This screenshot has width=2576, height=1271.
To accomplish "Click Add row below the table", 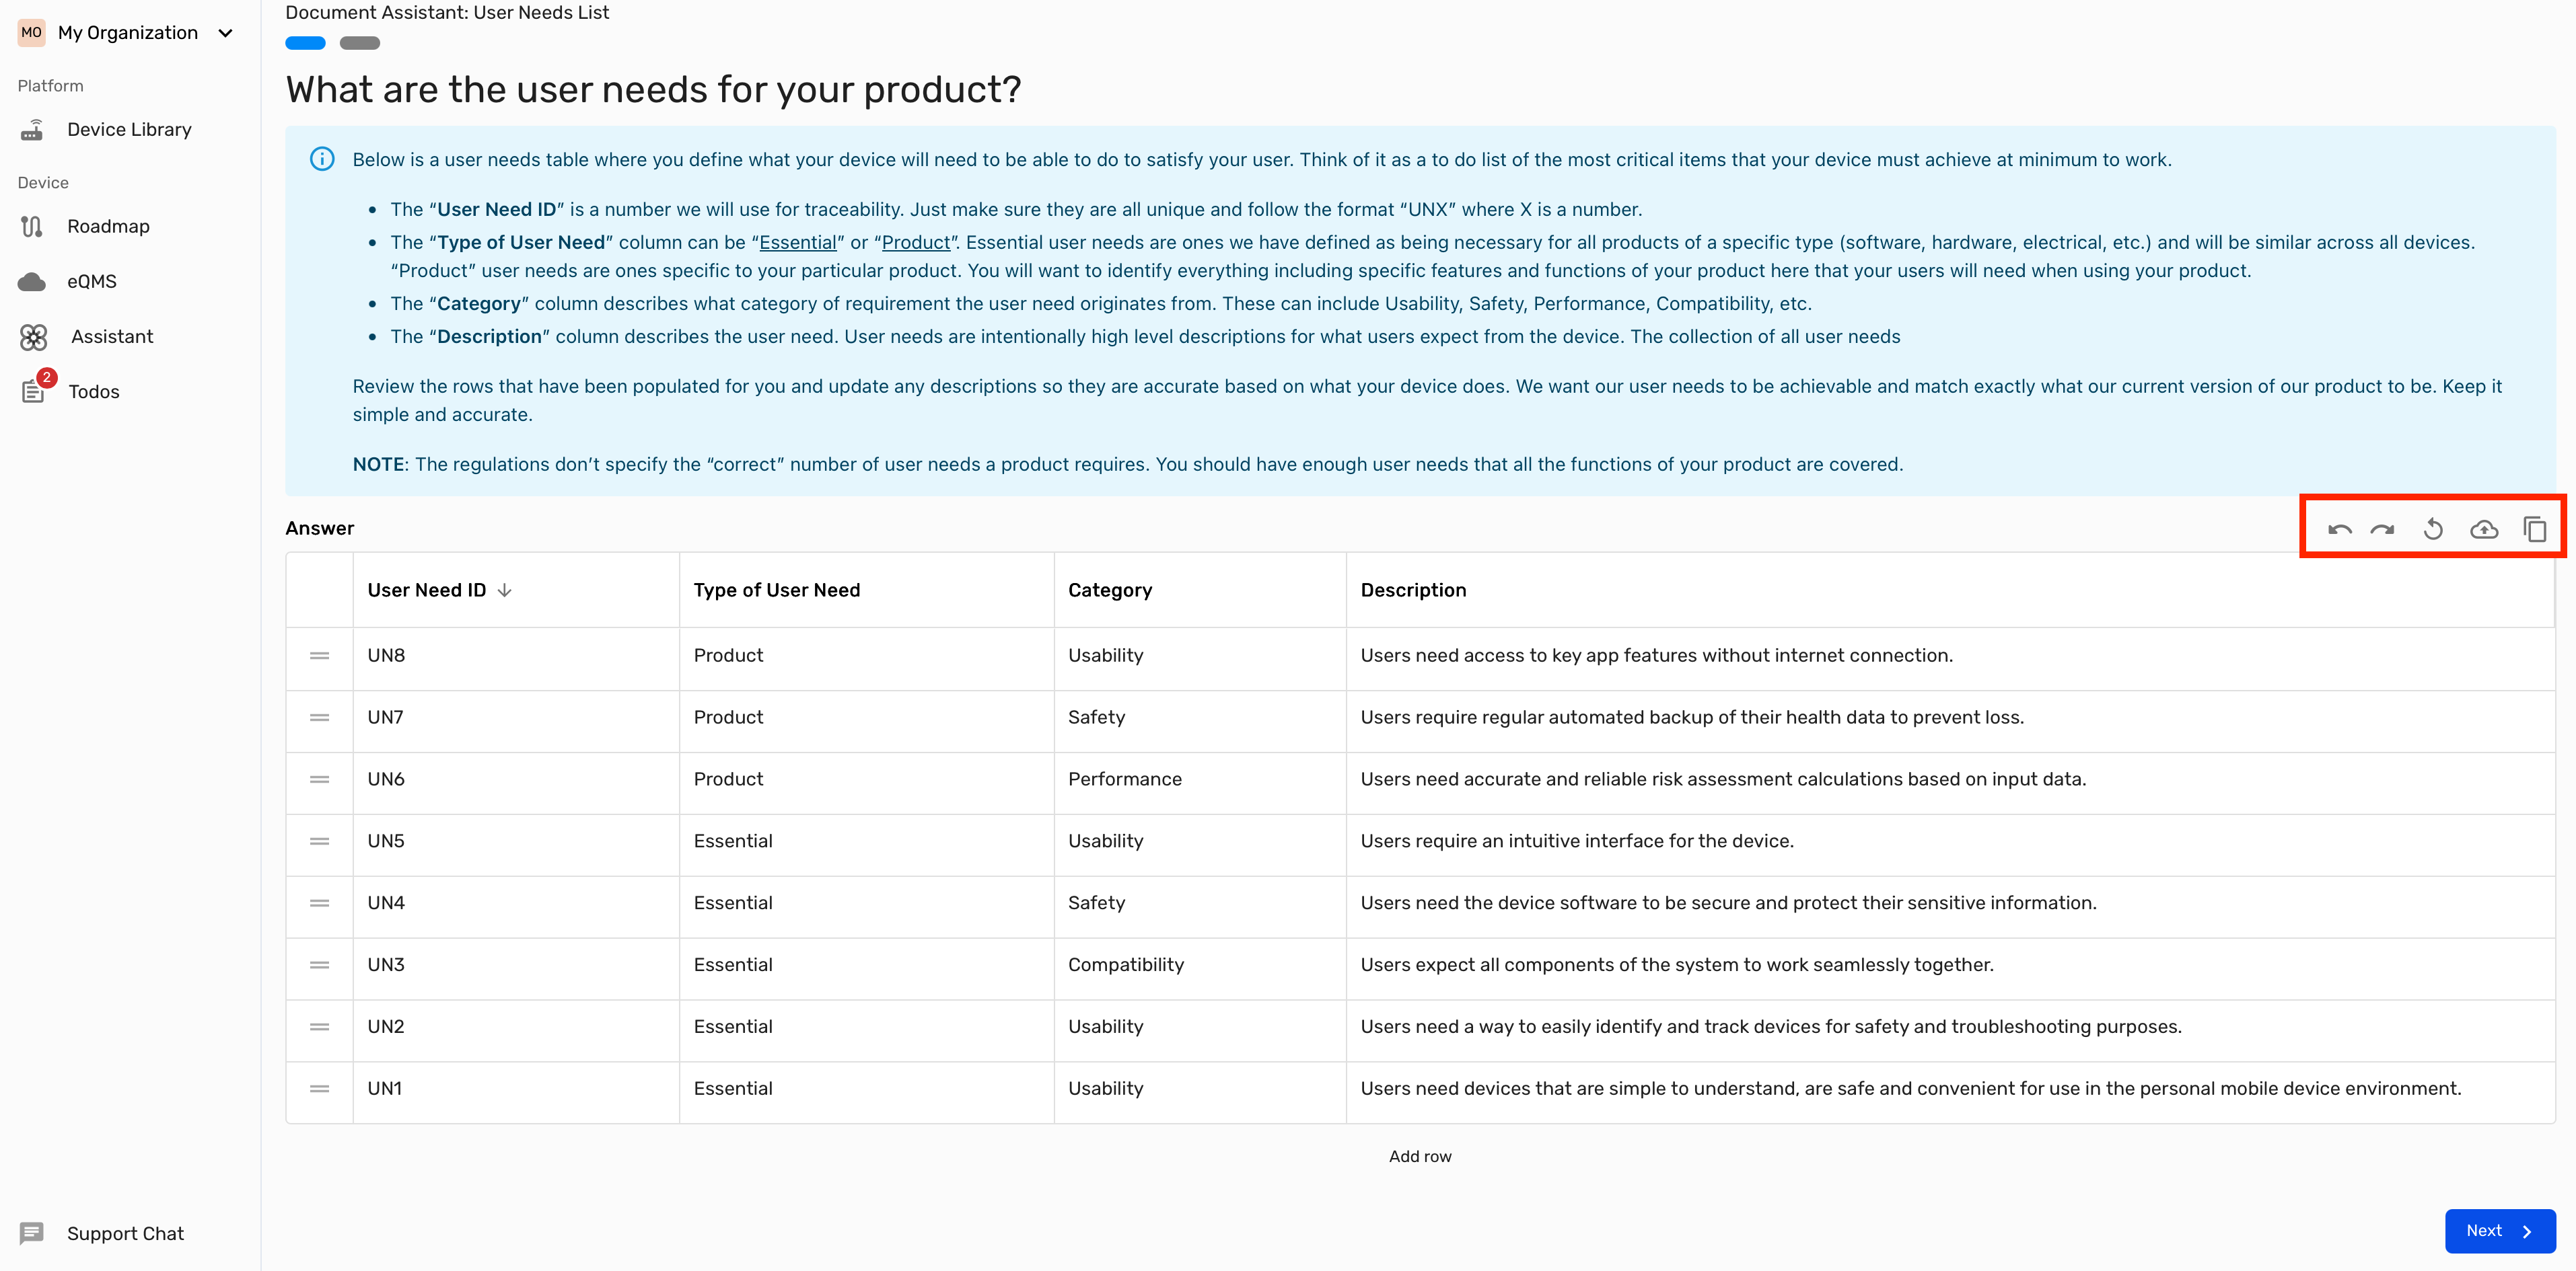I will pyautogui.click(x=1419, y=1156).
